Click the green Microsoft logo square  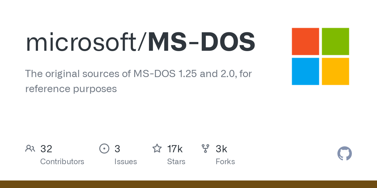coord(336,41)
